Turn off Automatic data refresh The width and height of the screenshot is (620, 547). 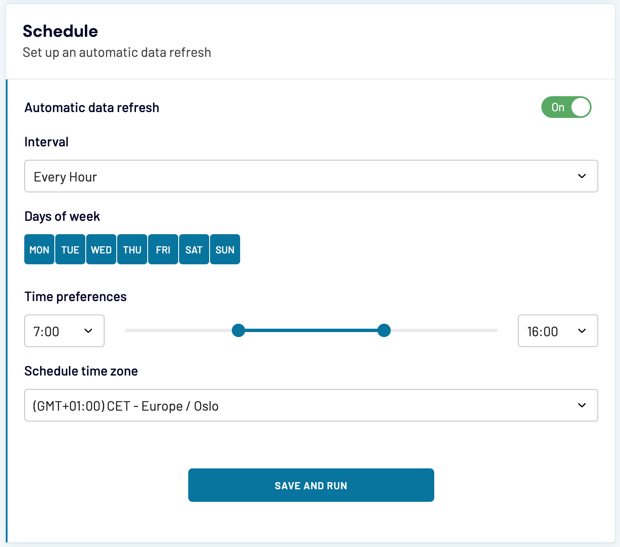click(566, 107)
